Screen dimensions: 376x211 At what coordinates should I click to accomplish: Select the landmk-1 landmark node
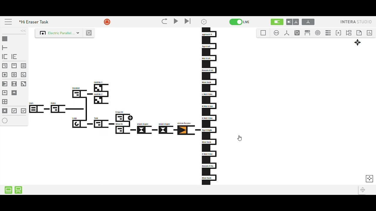click(x=101, y=88)
